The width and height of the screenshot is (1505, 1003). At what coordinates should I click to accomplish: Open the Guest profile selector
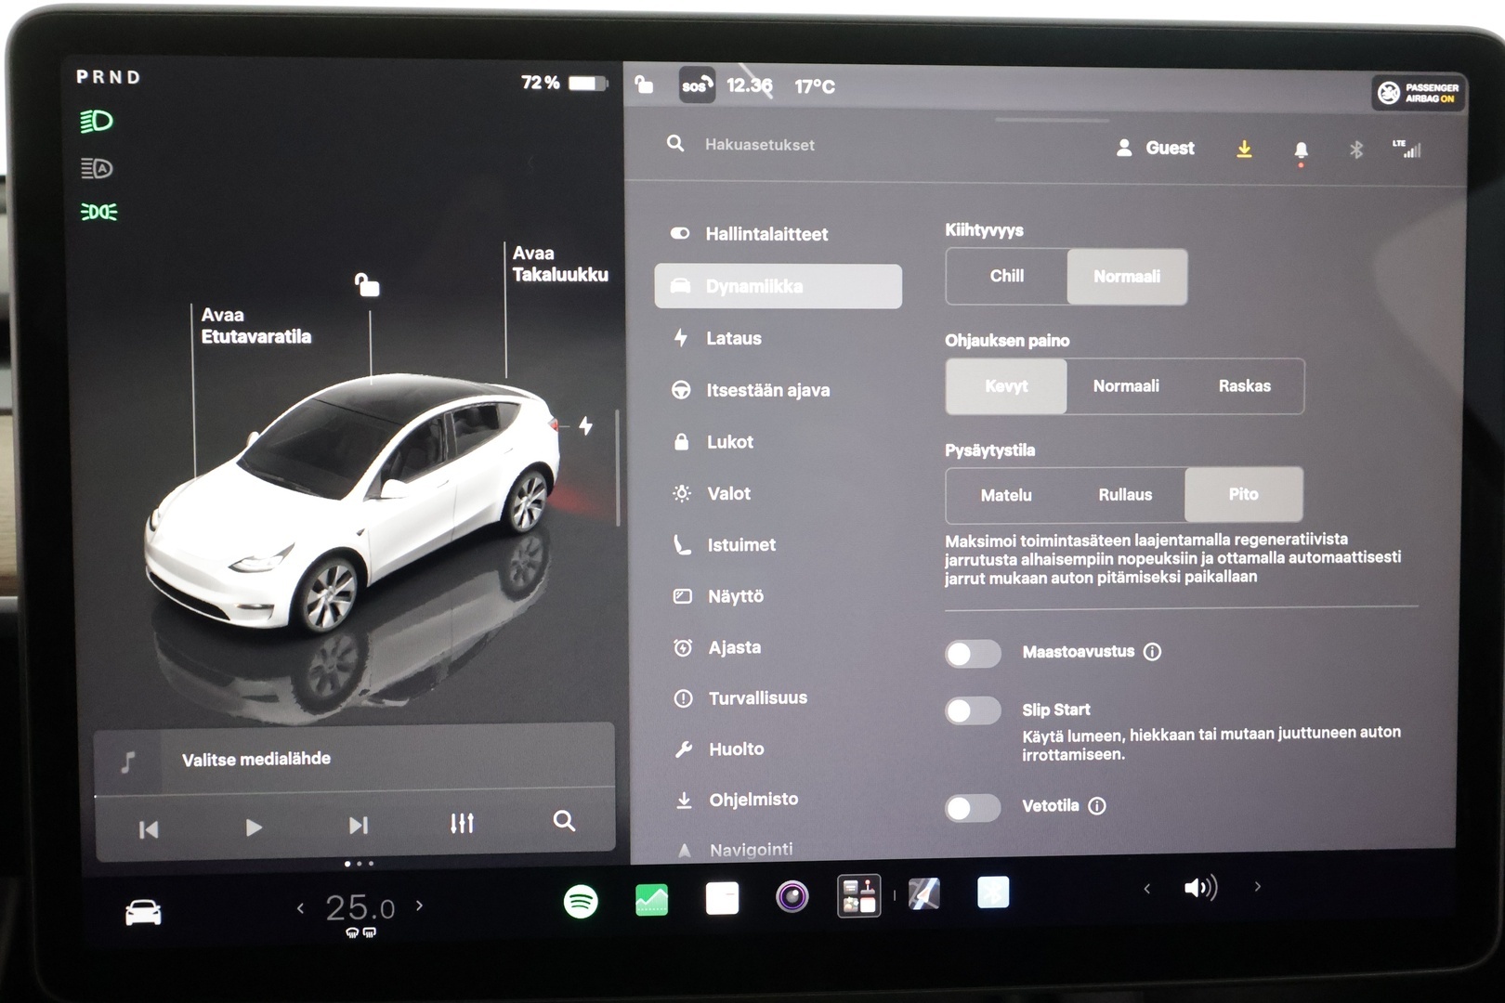[x=1156, y=148]
